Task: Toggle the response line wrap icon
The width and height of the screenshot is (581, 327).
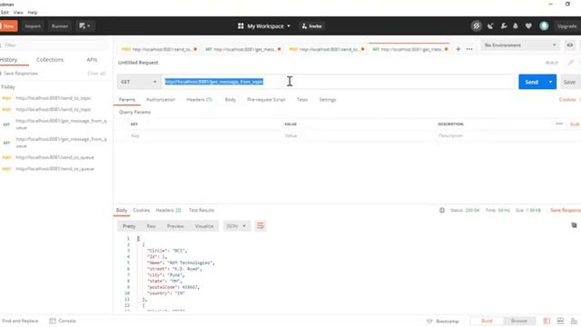Action: (x=261, y=226)
